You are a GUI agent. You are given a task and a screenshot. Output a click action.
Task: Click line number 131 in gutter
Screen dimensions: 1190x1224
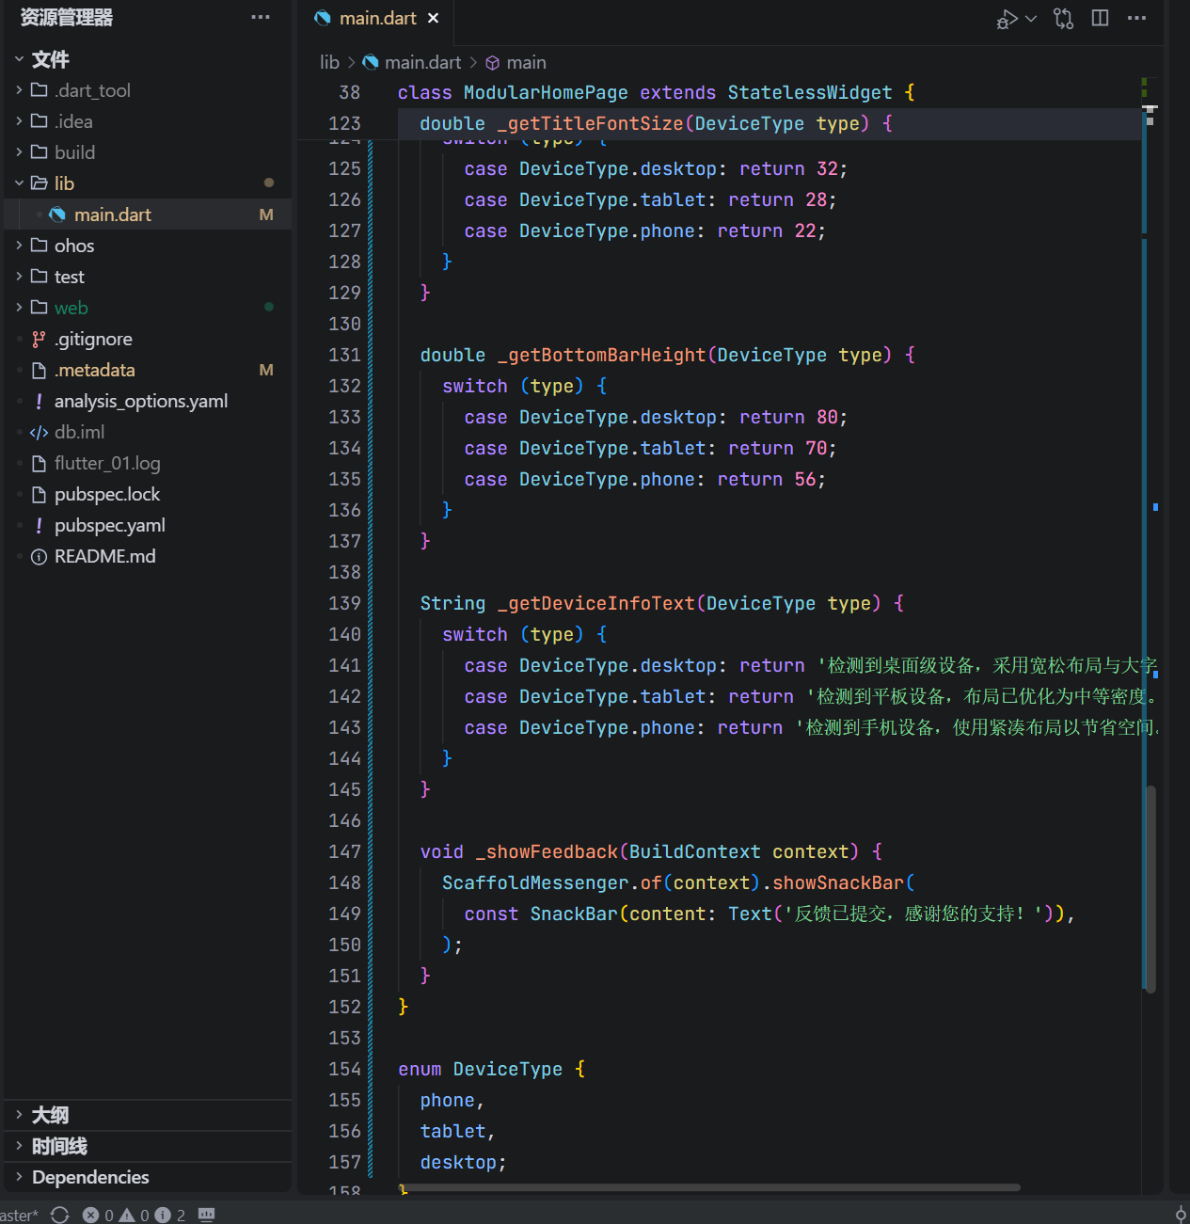(x=344, y=355)
